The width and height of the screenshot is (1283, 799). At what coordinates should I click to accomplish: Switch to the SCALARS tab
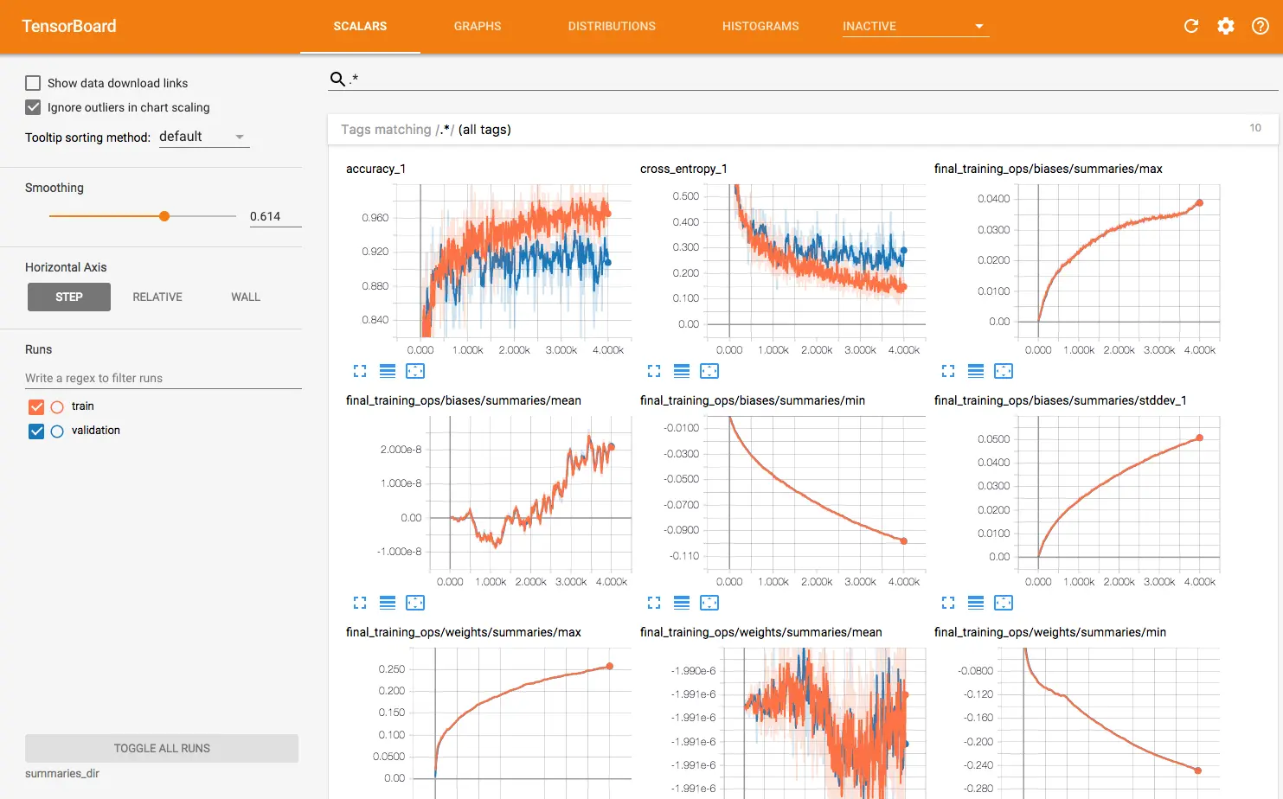(360, 26)
